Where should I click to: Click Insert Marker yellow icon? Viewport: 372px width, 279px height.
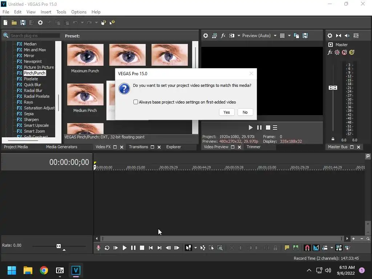287,248
